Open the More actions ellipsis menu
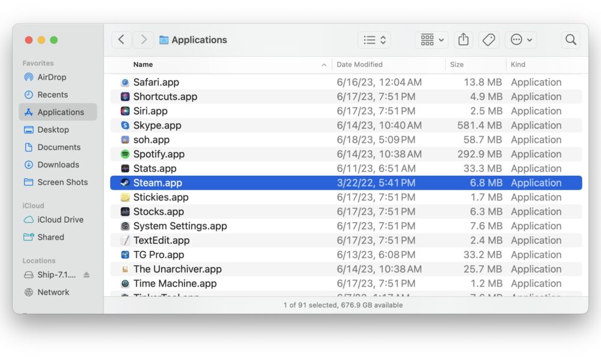 [521, 40]
